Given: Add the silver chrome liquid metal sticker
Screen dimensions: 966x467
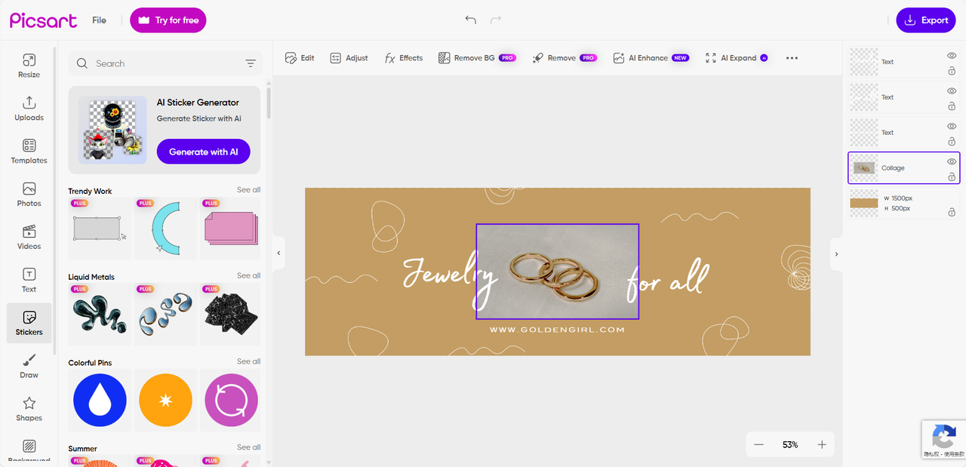Looking at the screenshot, I should [x=165, y=315].
